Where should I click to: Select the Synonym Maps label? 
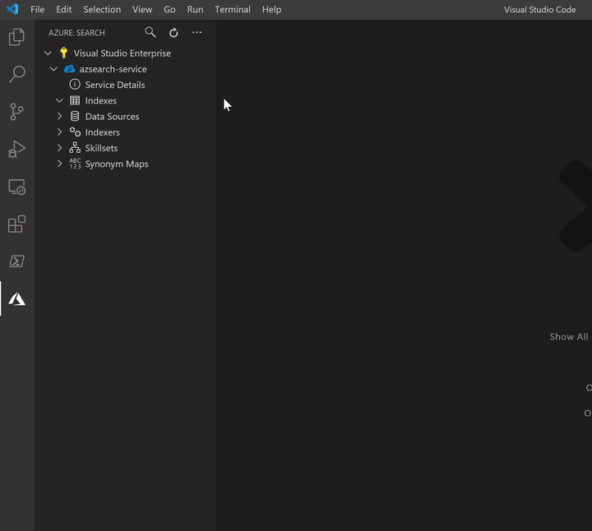[117, 164]
